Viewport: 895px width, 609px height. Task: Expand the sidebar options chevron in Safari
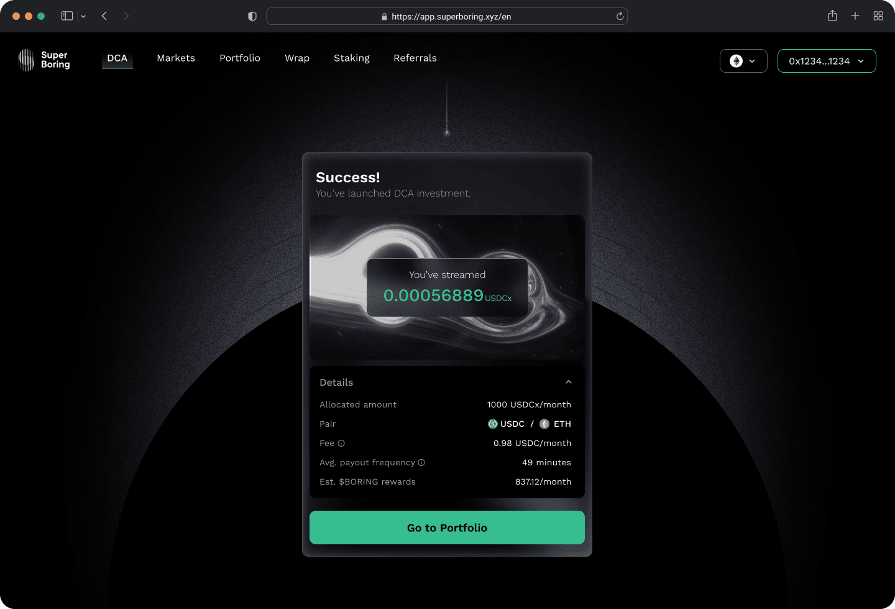83,17
